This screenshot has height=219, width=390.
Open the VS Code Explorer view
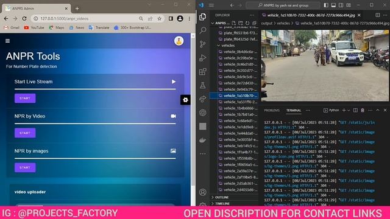203,16
